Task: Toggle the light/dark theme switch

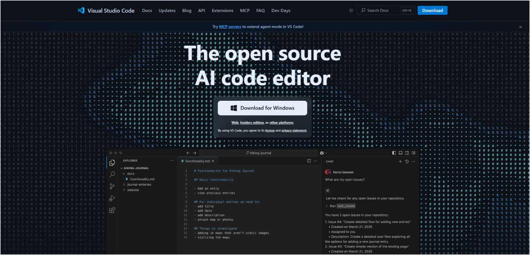Action: (351, 10)
